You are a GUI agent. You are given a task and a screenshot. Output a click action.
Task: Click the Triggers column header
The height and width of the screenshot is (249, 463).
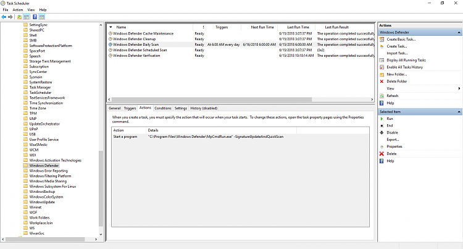click(223, 27)
